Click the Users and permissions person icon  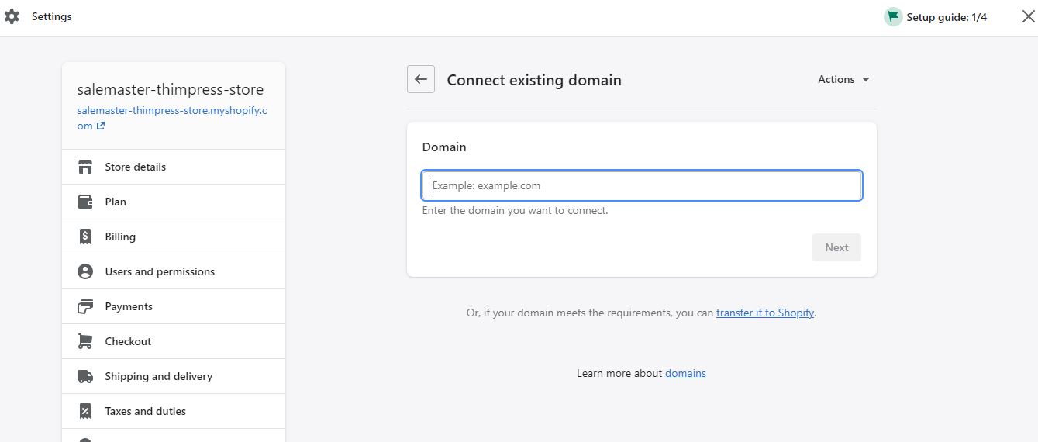(85, 271)
